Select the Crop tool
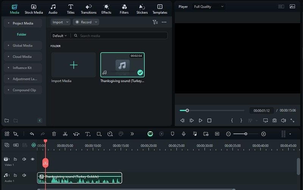Image resolution: width=303 pixels, height=190 pixels. point(99,134)
